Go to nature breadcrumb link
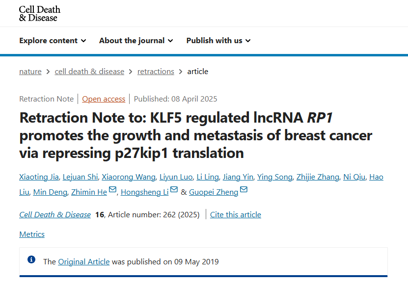Viewport: 408px width, 283px height. pos(30,72)
